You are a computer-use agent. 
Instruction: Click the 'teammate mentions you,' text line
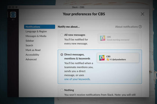click(x=79, y=67)
